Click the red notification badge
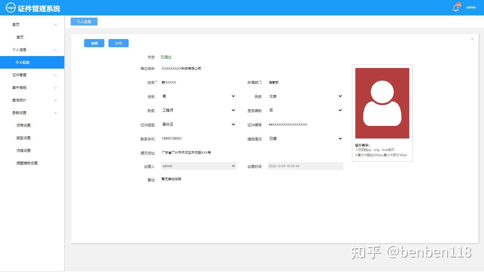 click(x=458, y=5)
